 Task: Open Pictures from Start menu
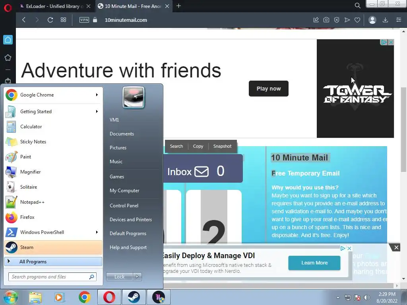[118, 148]
